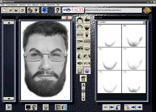The height and width of the screenshot is (112, 156).
Task: Select the full beard category icon
Action: [87, 27]
